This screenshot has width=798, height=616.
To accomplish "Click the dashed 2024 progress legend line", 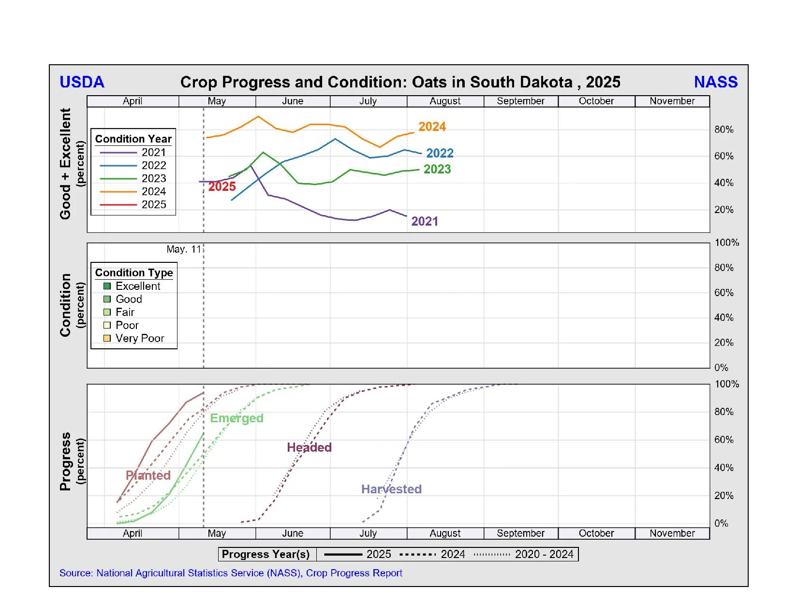I will pyautogui.click(x=418, y=555).
